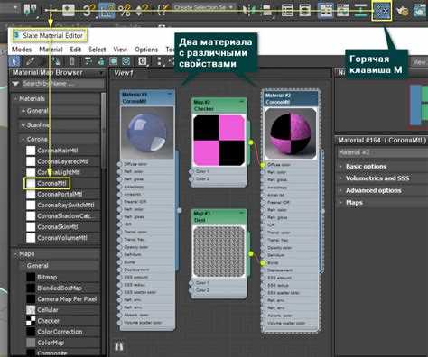Open the Modes menu
This screenshot has height=357, width=428.
pyautogui.click(x=22, y=50)
